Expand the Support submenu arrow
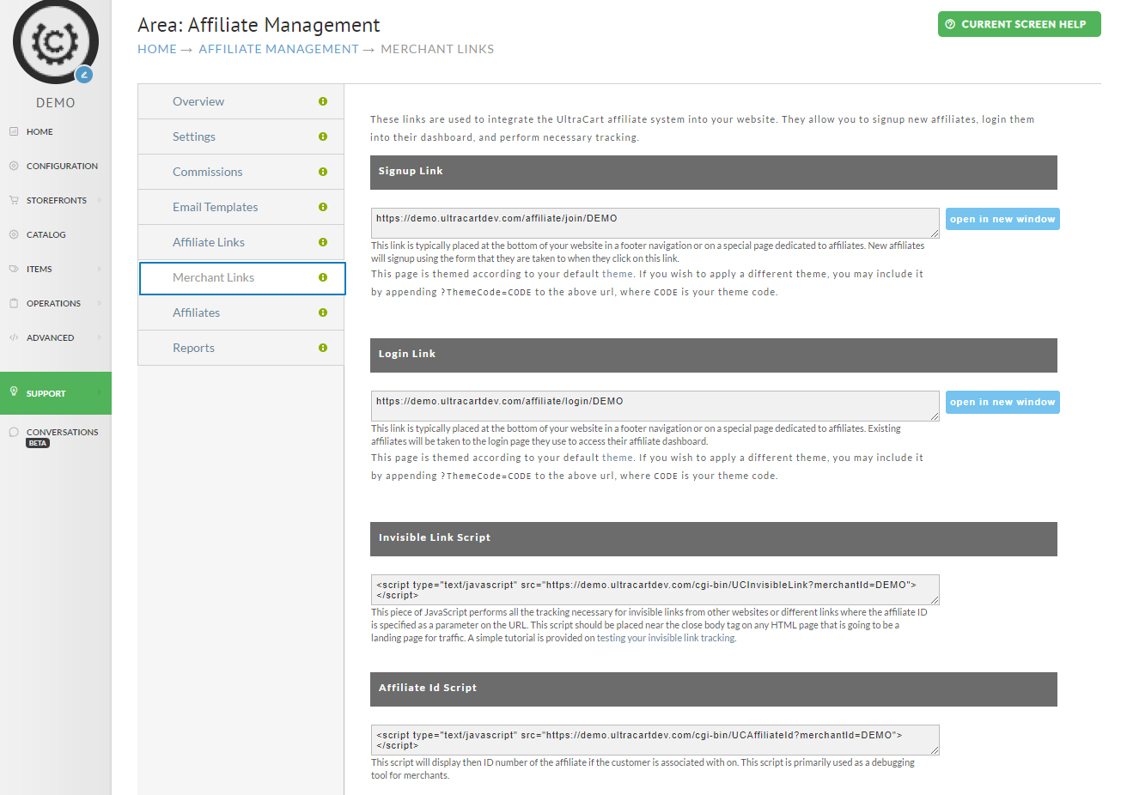The image size is (1127, 795). click(x=99, y=393)
